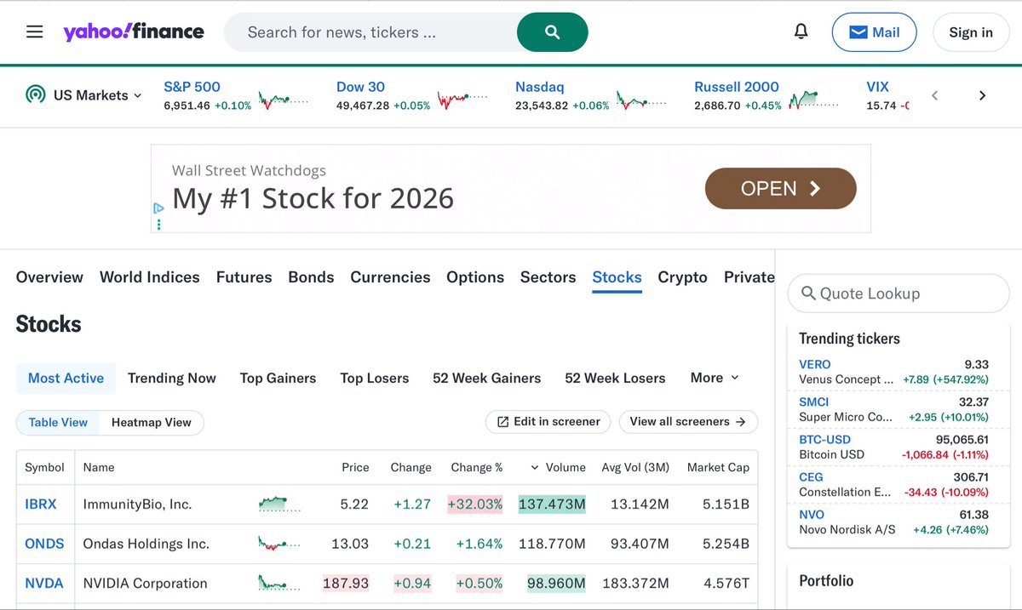Screen dimensions: 1022x610
Task: Click the Sign in button
Action: tap(971, 32)
